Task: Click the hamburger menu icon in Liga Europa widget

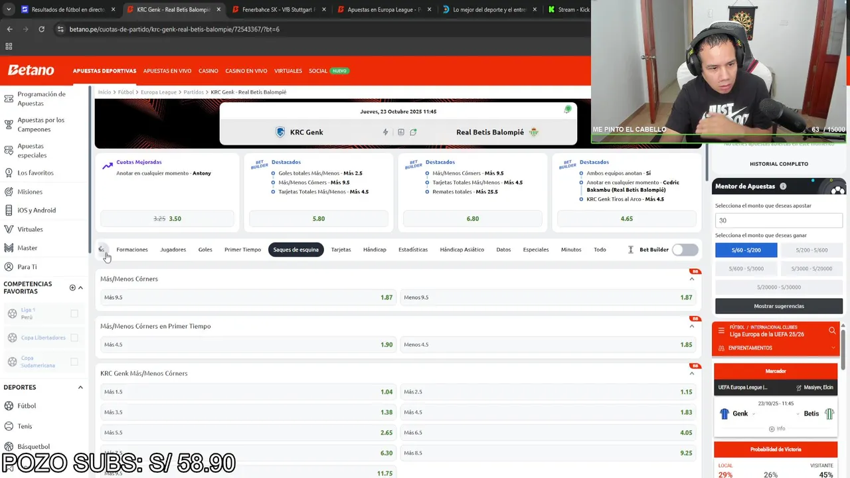Action: 721,331
